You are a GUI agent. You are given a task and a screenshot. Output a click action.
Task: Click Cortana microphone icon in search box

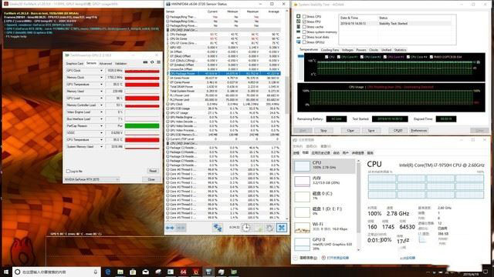pyautogui.click(x=96, y=272)
